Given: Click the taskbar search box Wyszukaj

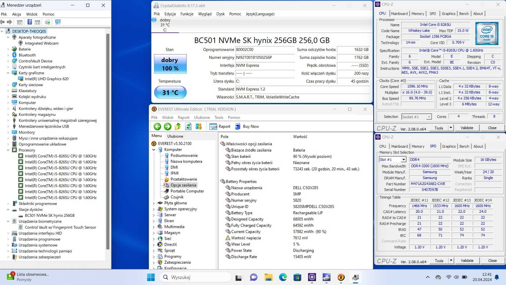Looking at the screenshot, I should click(195, 277).
